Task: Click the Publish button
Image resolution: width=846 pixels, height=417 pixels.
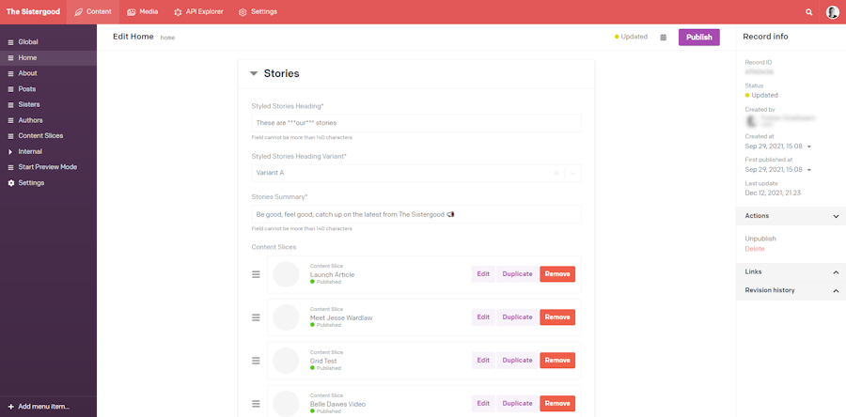Action: 698,38
